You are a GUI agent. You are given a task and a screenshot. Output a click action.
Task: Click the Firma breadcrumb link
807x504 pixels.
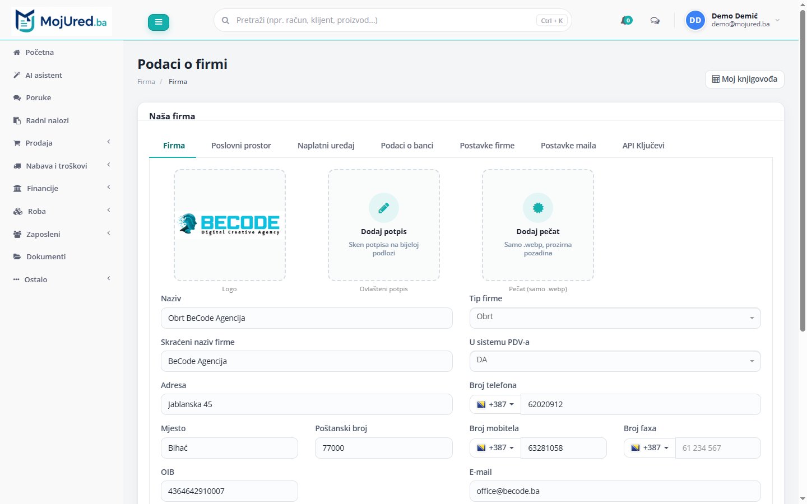[x=146, y=82]
